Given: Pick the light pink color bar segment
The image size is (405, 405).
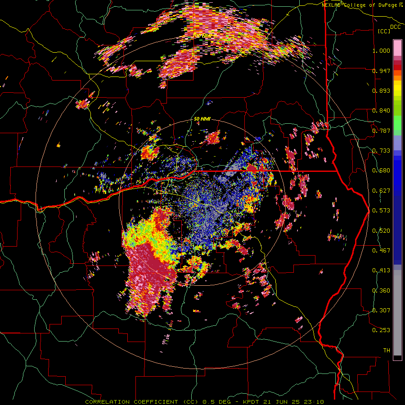Looking at the screenshot, I should 397,48.
